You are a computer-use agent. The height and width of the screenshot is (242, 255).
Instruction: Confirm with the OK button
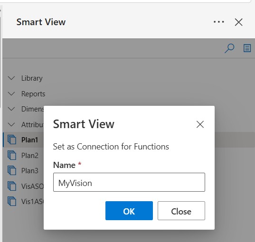pyautogui.click(x=129, y=211)
